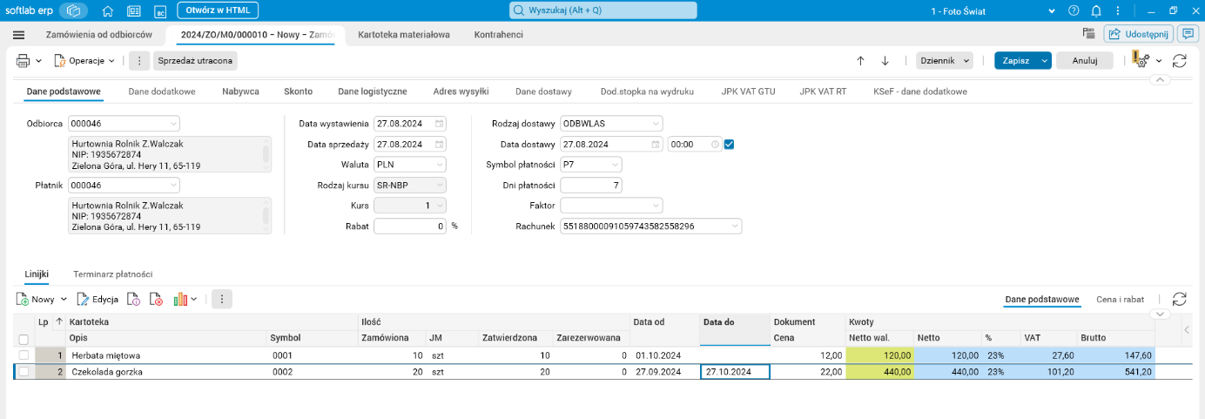
Task: Open the hamburger main menu
Action: tap(19, 35)
